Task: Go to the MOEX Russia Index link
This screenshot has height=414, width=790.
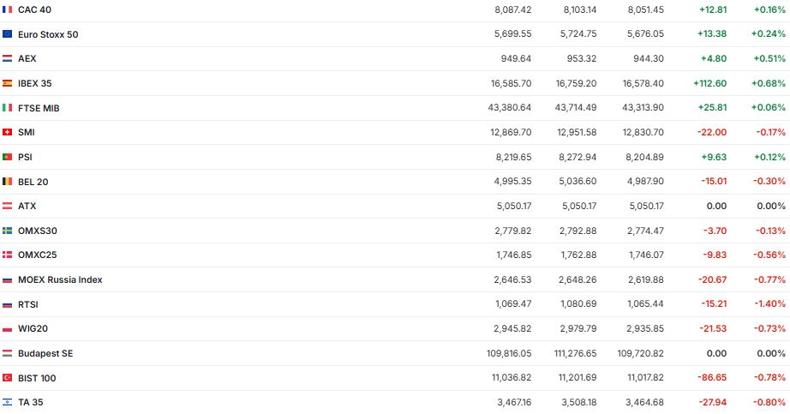Action: click(60, 279)
